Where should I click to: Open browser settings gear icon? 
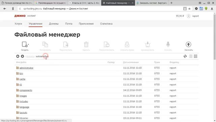click(196, 9)
